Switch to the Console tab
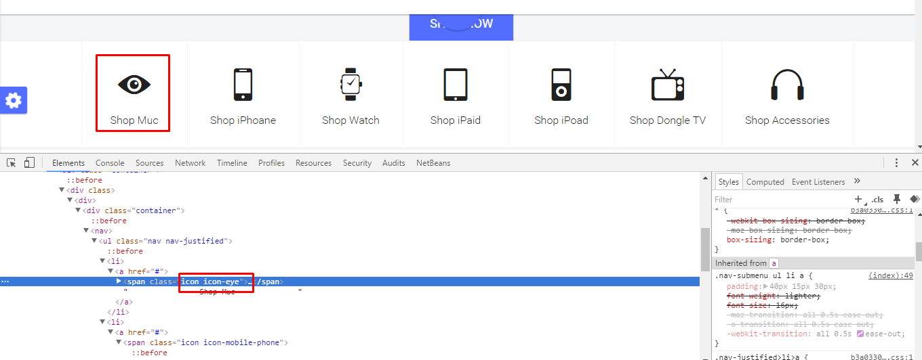The height and width of the screenshot is (360, 922). tap(110, 163)
